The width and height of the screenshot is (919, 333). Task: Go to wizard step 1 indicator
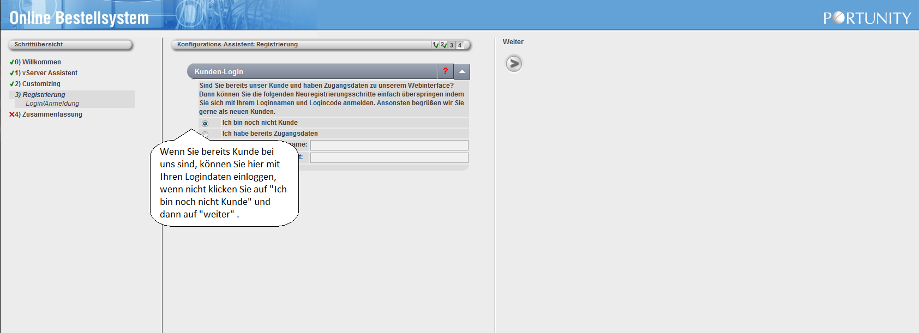point(435,45)
